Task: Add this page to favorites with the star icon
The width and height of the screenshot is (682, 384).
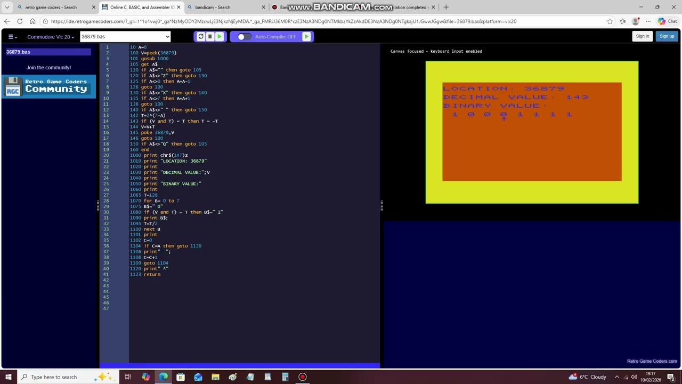Action: (610, 21)
